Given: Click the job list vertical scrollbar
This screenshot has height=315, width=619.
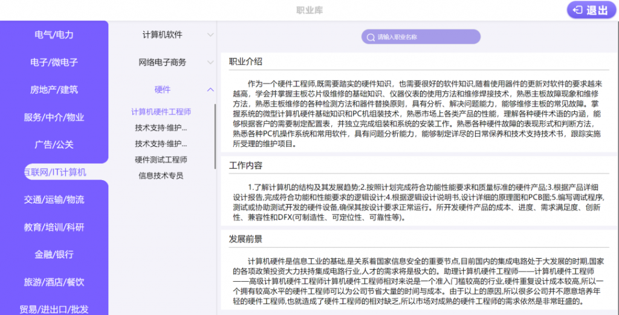Looking at the screenshot, I should pos(215,136).
